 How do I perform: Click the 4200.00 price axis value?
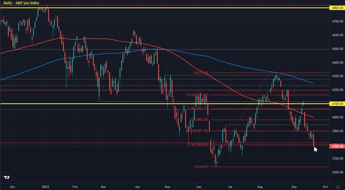[x=338, y=90]
